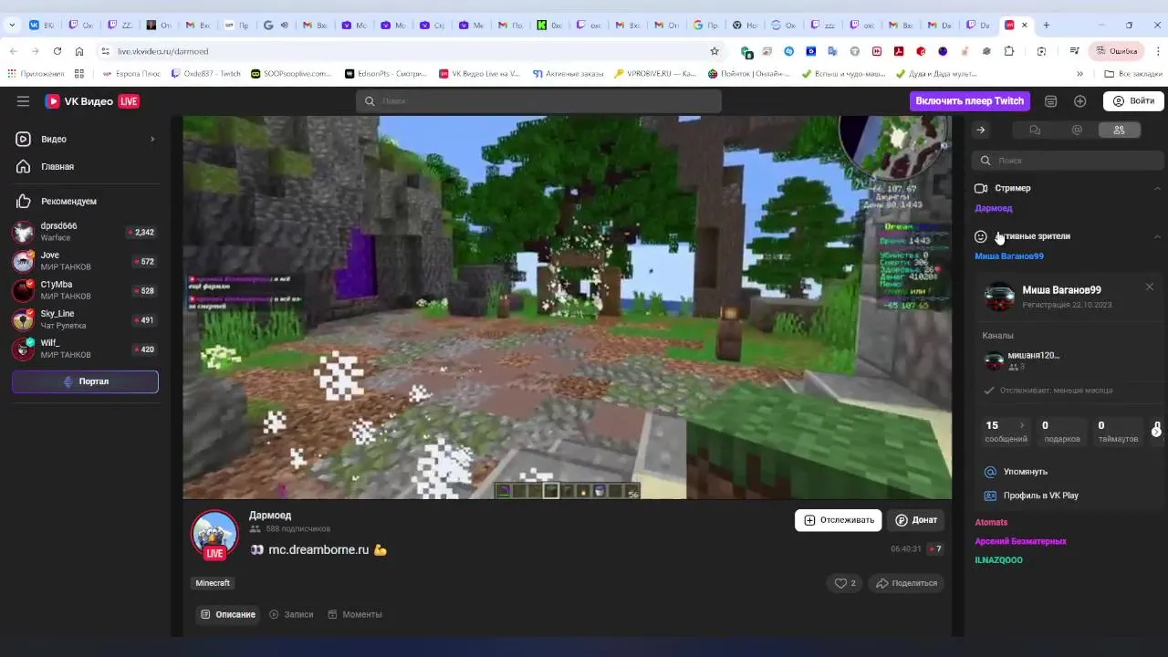Bookmark this page with star icon

[714, 51]
